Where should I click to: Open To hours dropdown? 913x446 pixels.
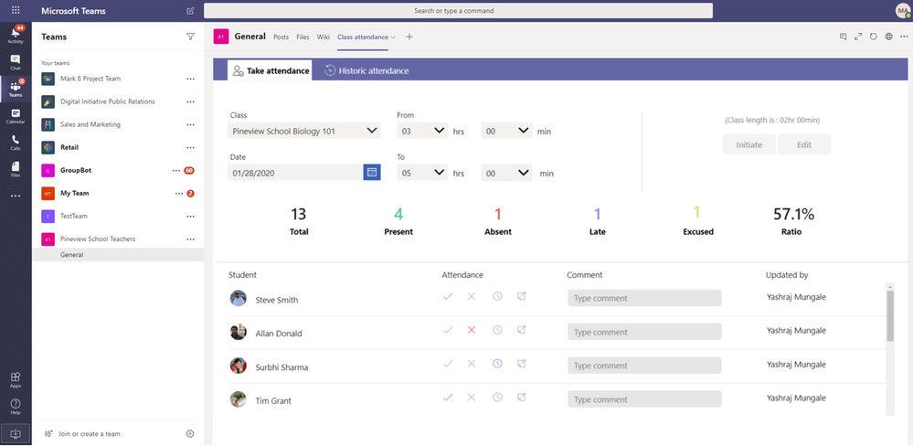(423, 173)
